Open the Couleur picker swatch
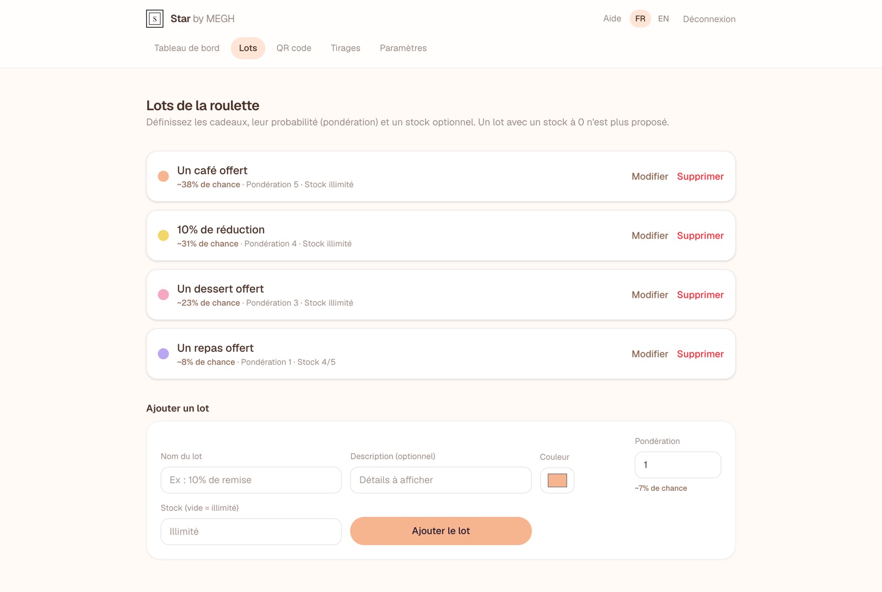The height and width of the screenshot is (592, 882). pyautogui.click(x=557, y=480)
